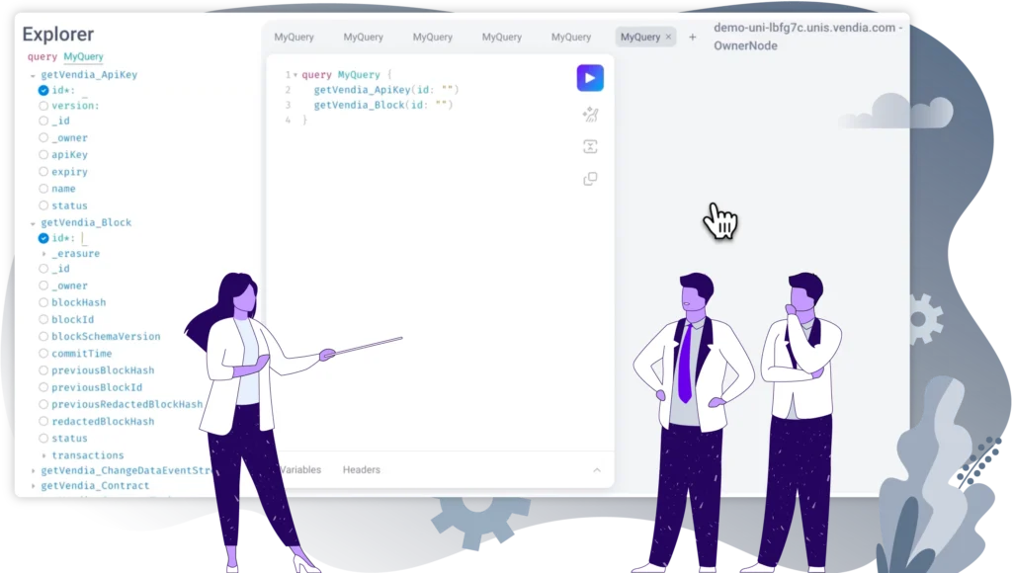This screenshot has height=573, width=1012.
Task: Check the blockHash field
Action: click(x=43, y=302)
